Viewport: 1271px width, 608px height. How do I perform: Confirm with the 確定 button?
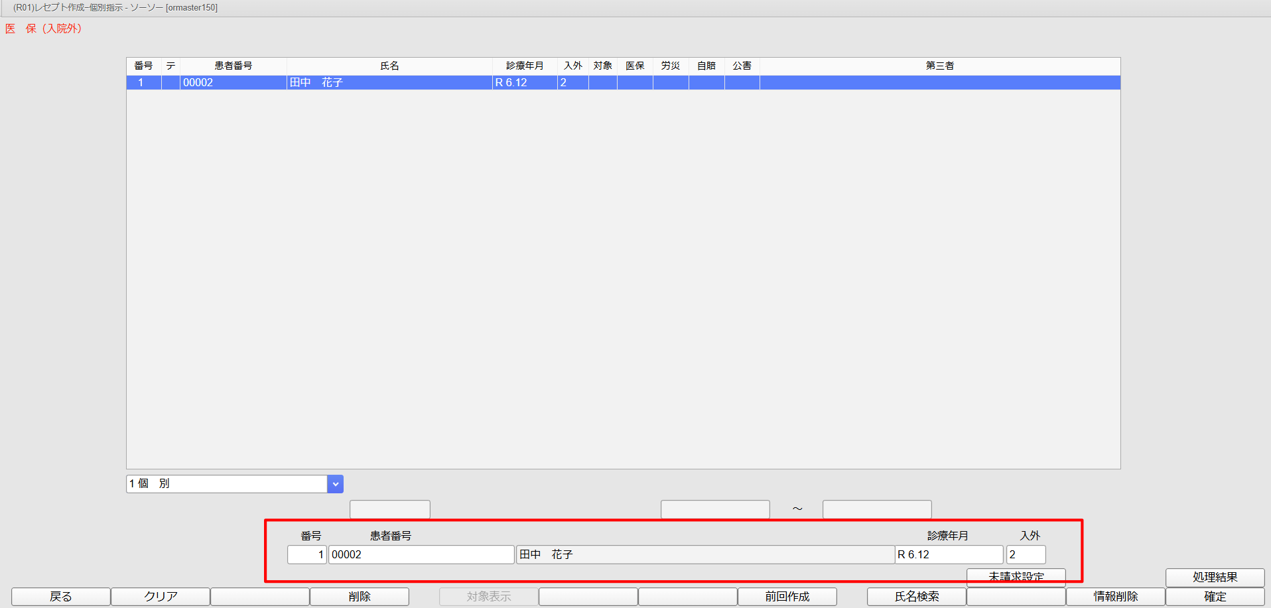tap(1215, 597)
